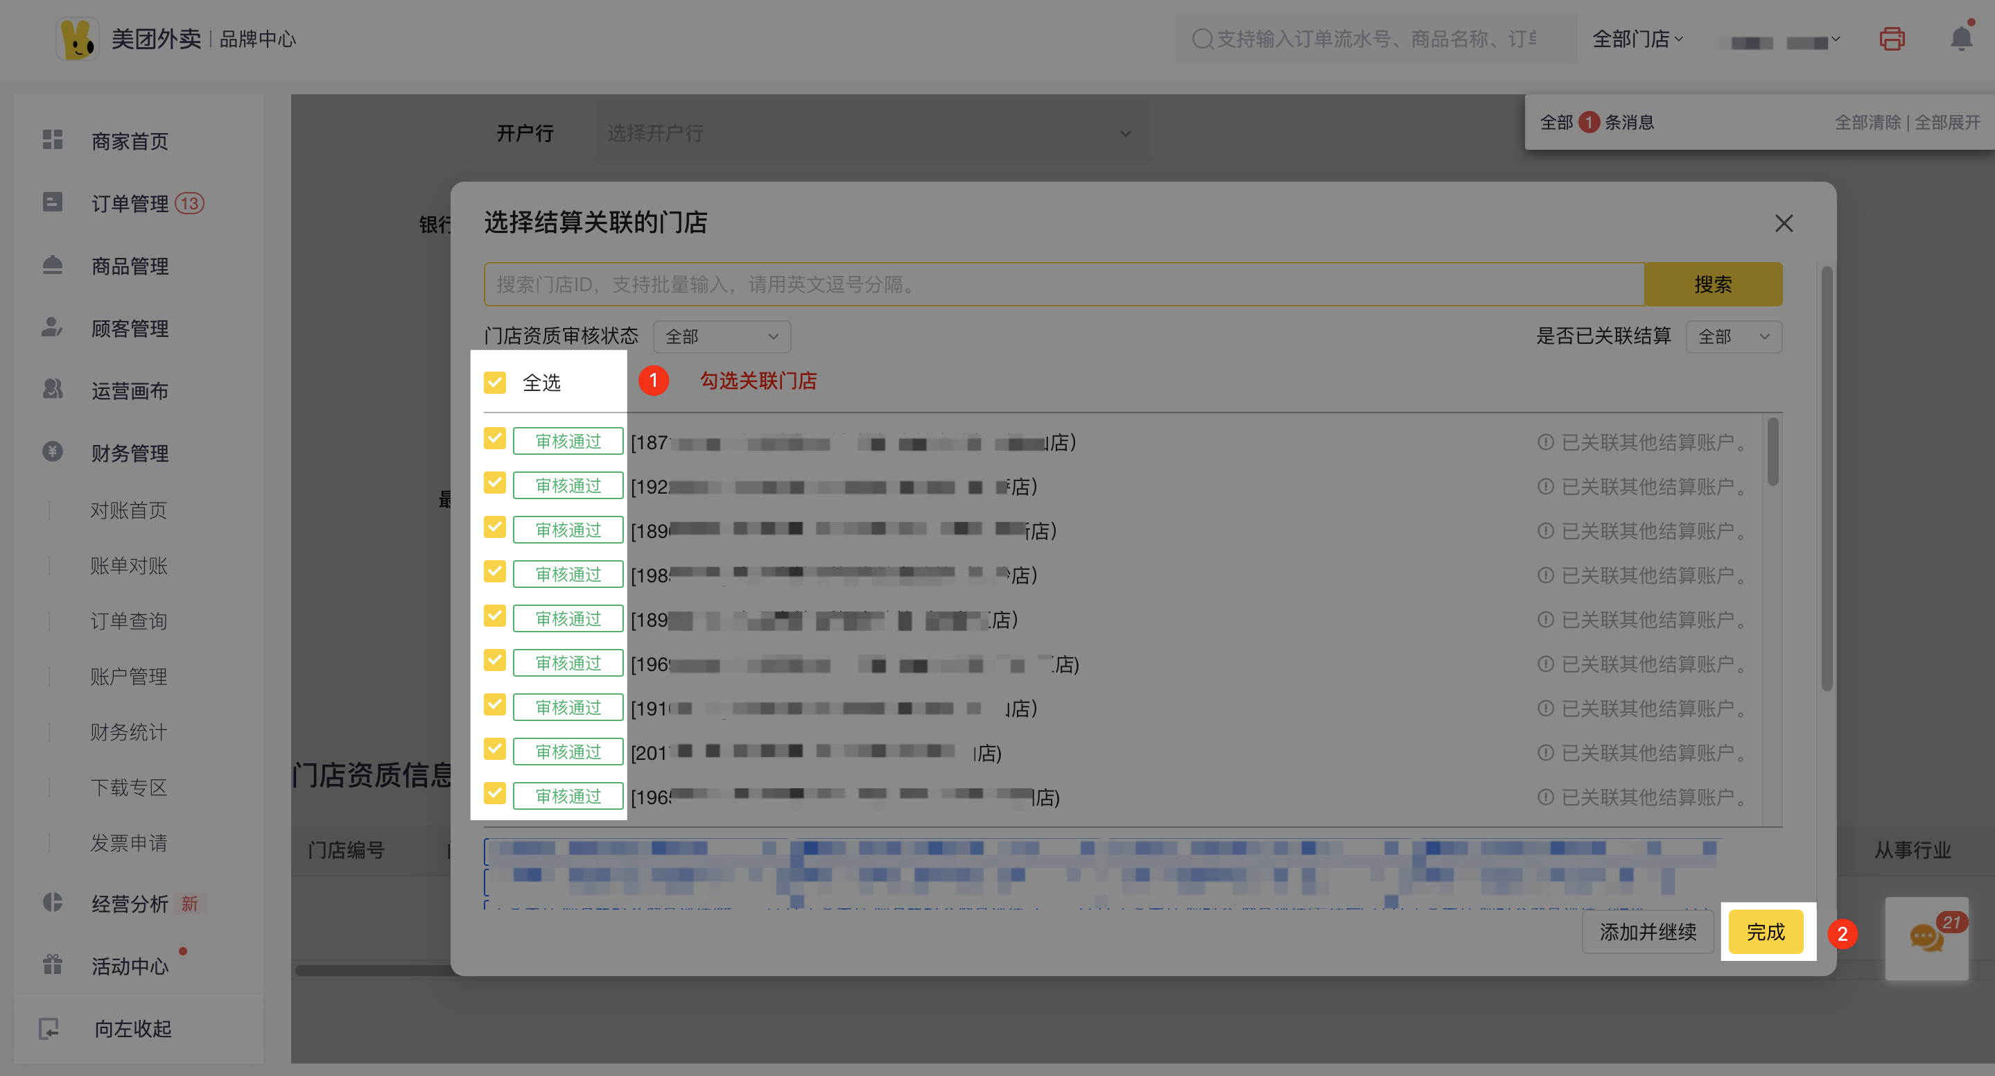Click the yellow 完成 button

(x=1765, y=932)
